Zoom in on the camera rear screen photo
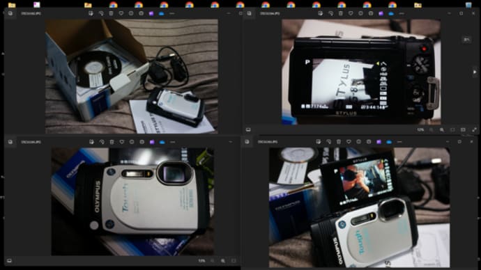 pos(442,130)
